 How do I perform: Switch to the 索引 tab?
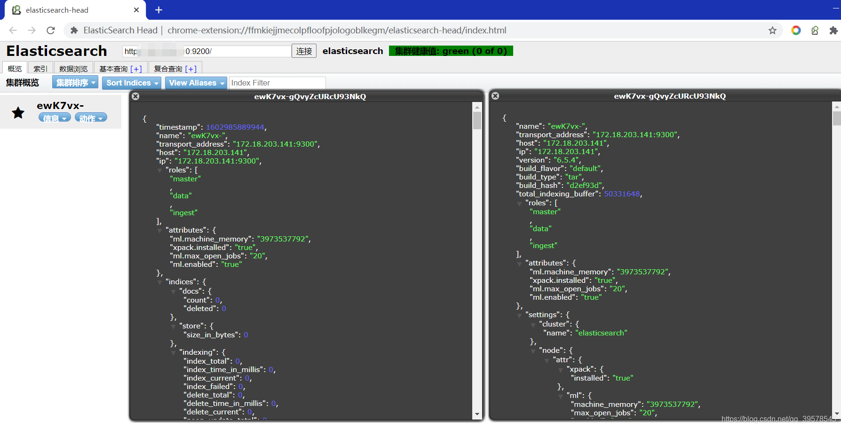click(x=40, y=69)
